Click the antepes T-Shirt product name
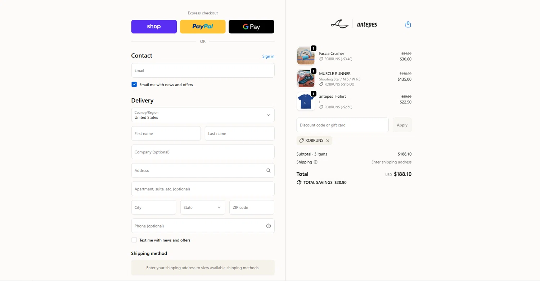Image resolution: width=540 pixels, height=281 pixels. click(332, 96)
